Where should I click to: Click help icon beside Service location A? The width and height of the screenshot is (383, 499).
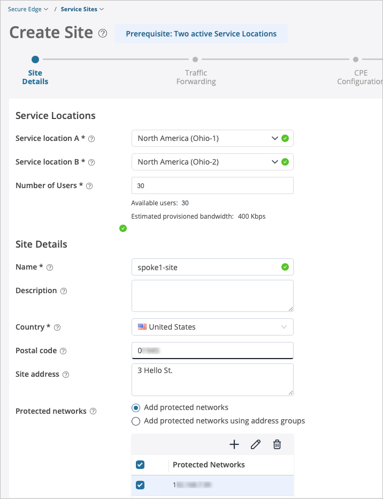point(91,139)
